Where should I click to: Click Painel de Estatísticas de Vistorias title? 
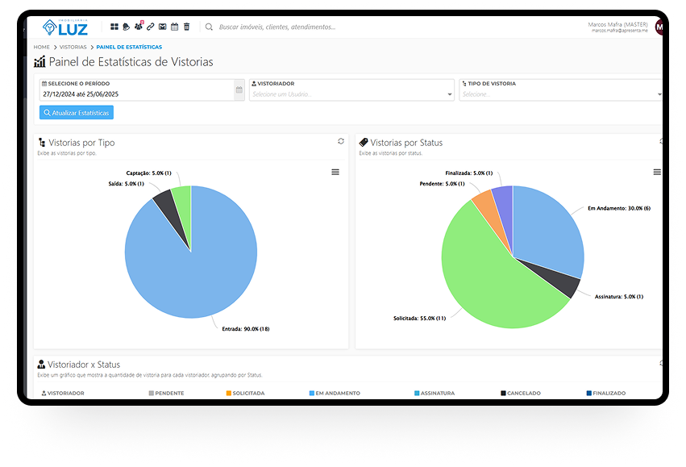click(131, 62)
